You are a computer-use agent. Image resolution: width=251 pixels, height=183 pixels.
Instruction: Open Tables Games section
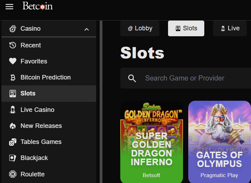point(49,142)
